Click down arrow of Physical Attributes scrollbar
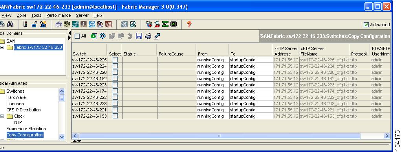The width and height of the screenshot is (401, 152). pos(62,137)
